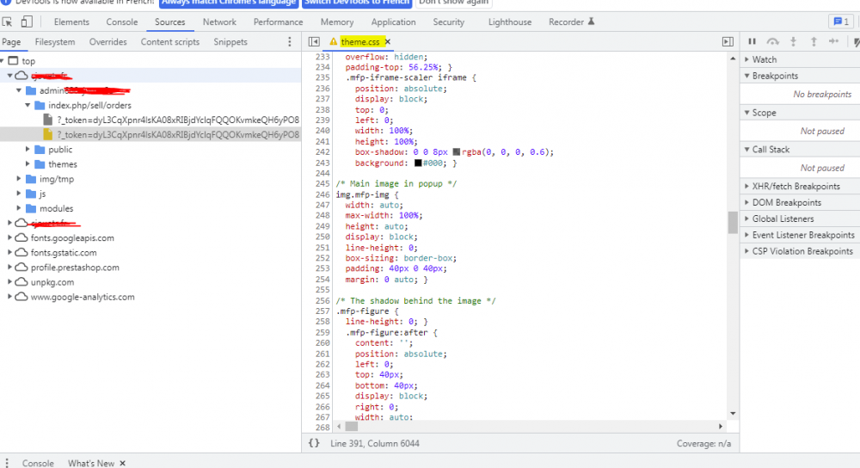Click the pause script execution button
The image size is (860, 468).
coord(752,41)
